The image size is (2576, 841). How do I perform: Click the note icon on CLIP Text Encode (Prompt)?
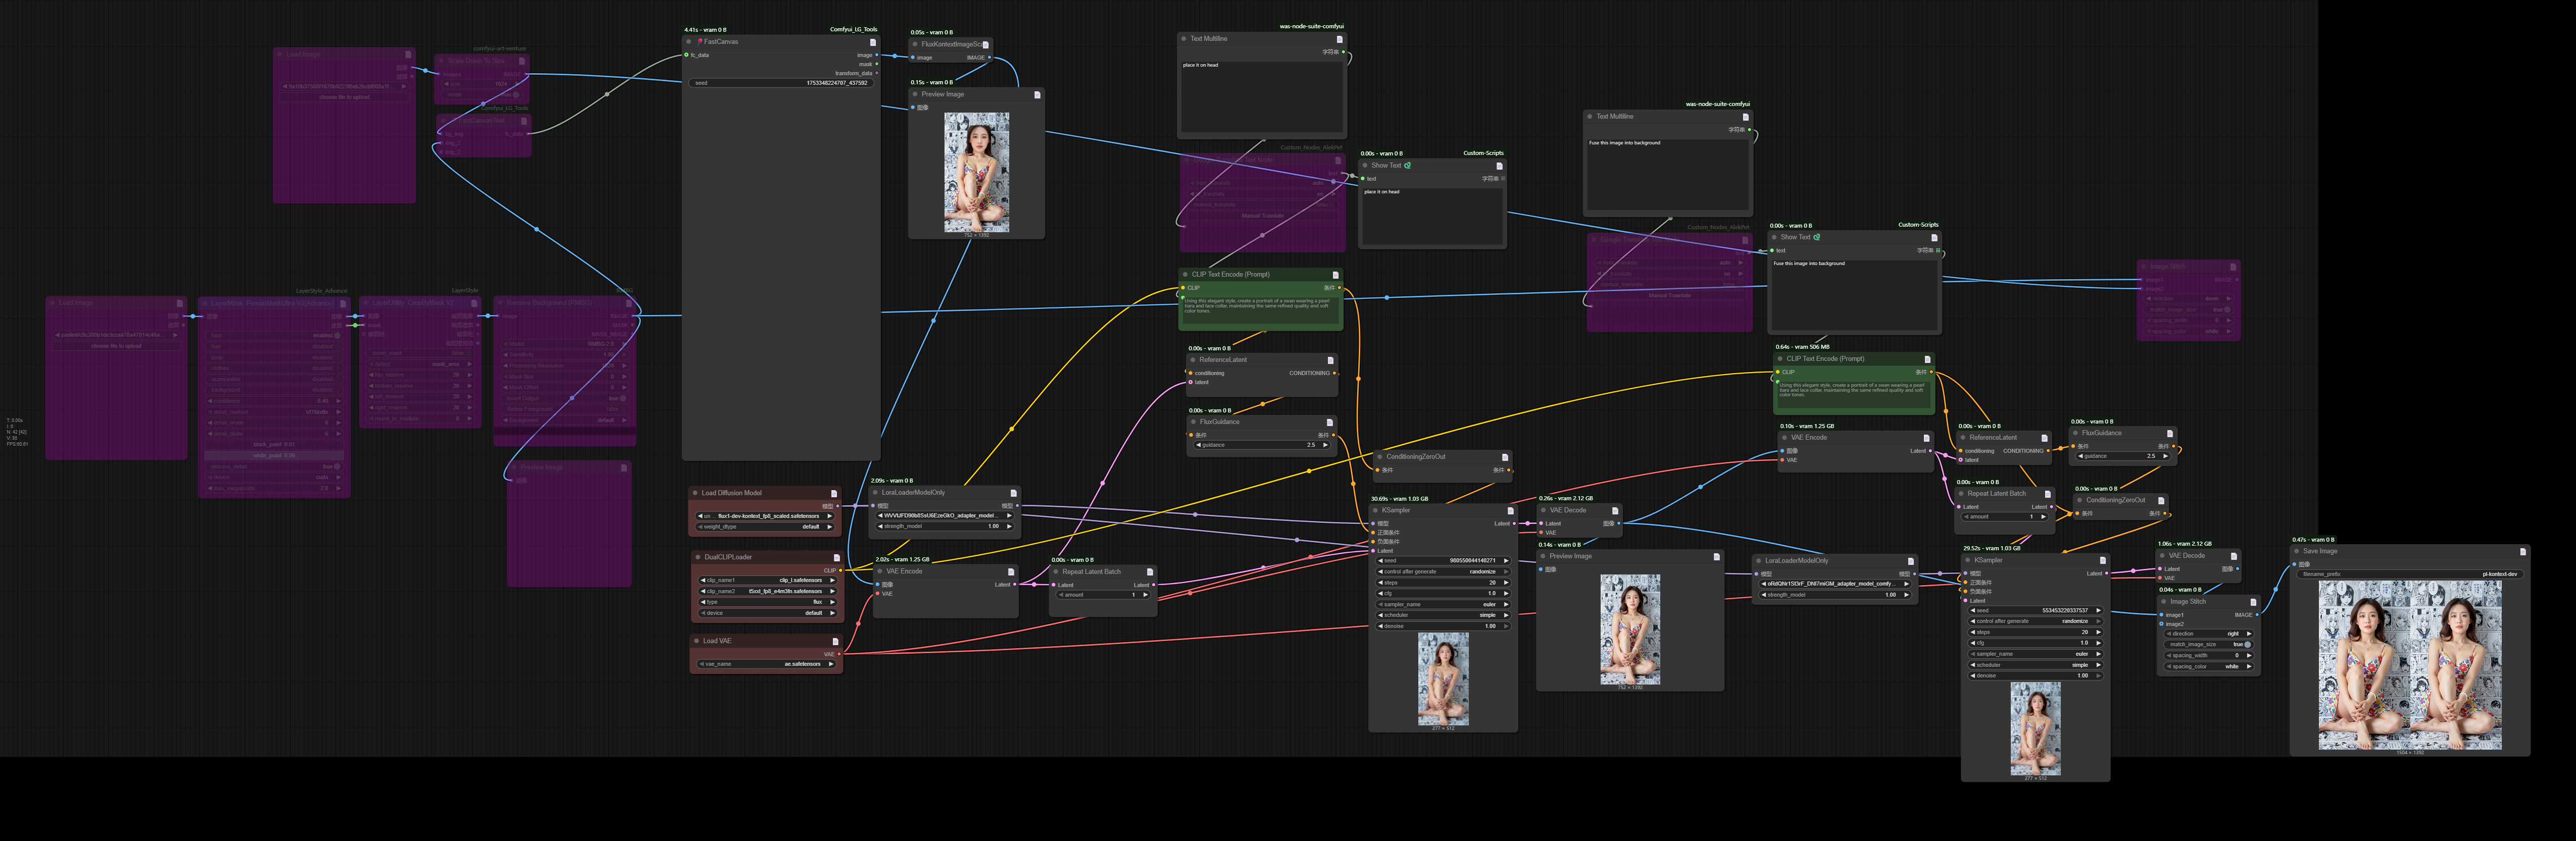coord(1337,275)
